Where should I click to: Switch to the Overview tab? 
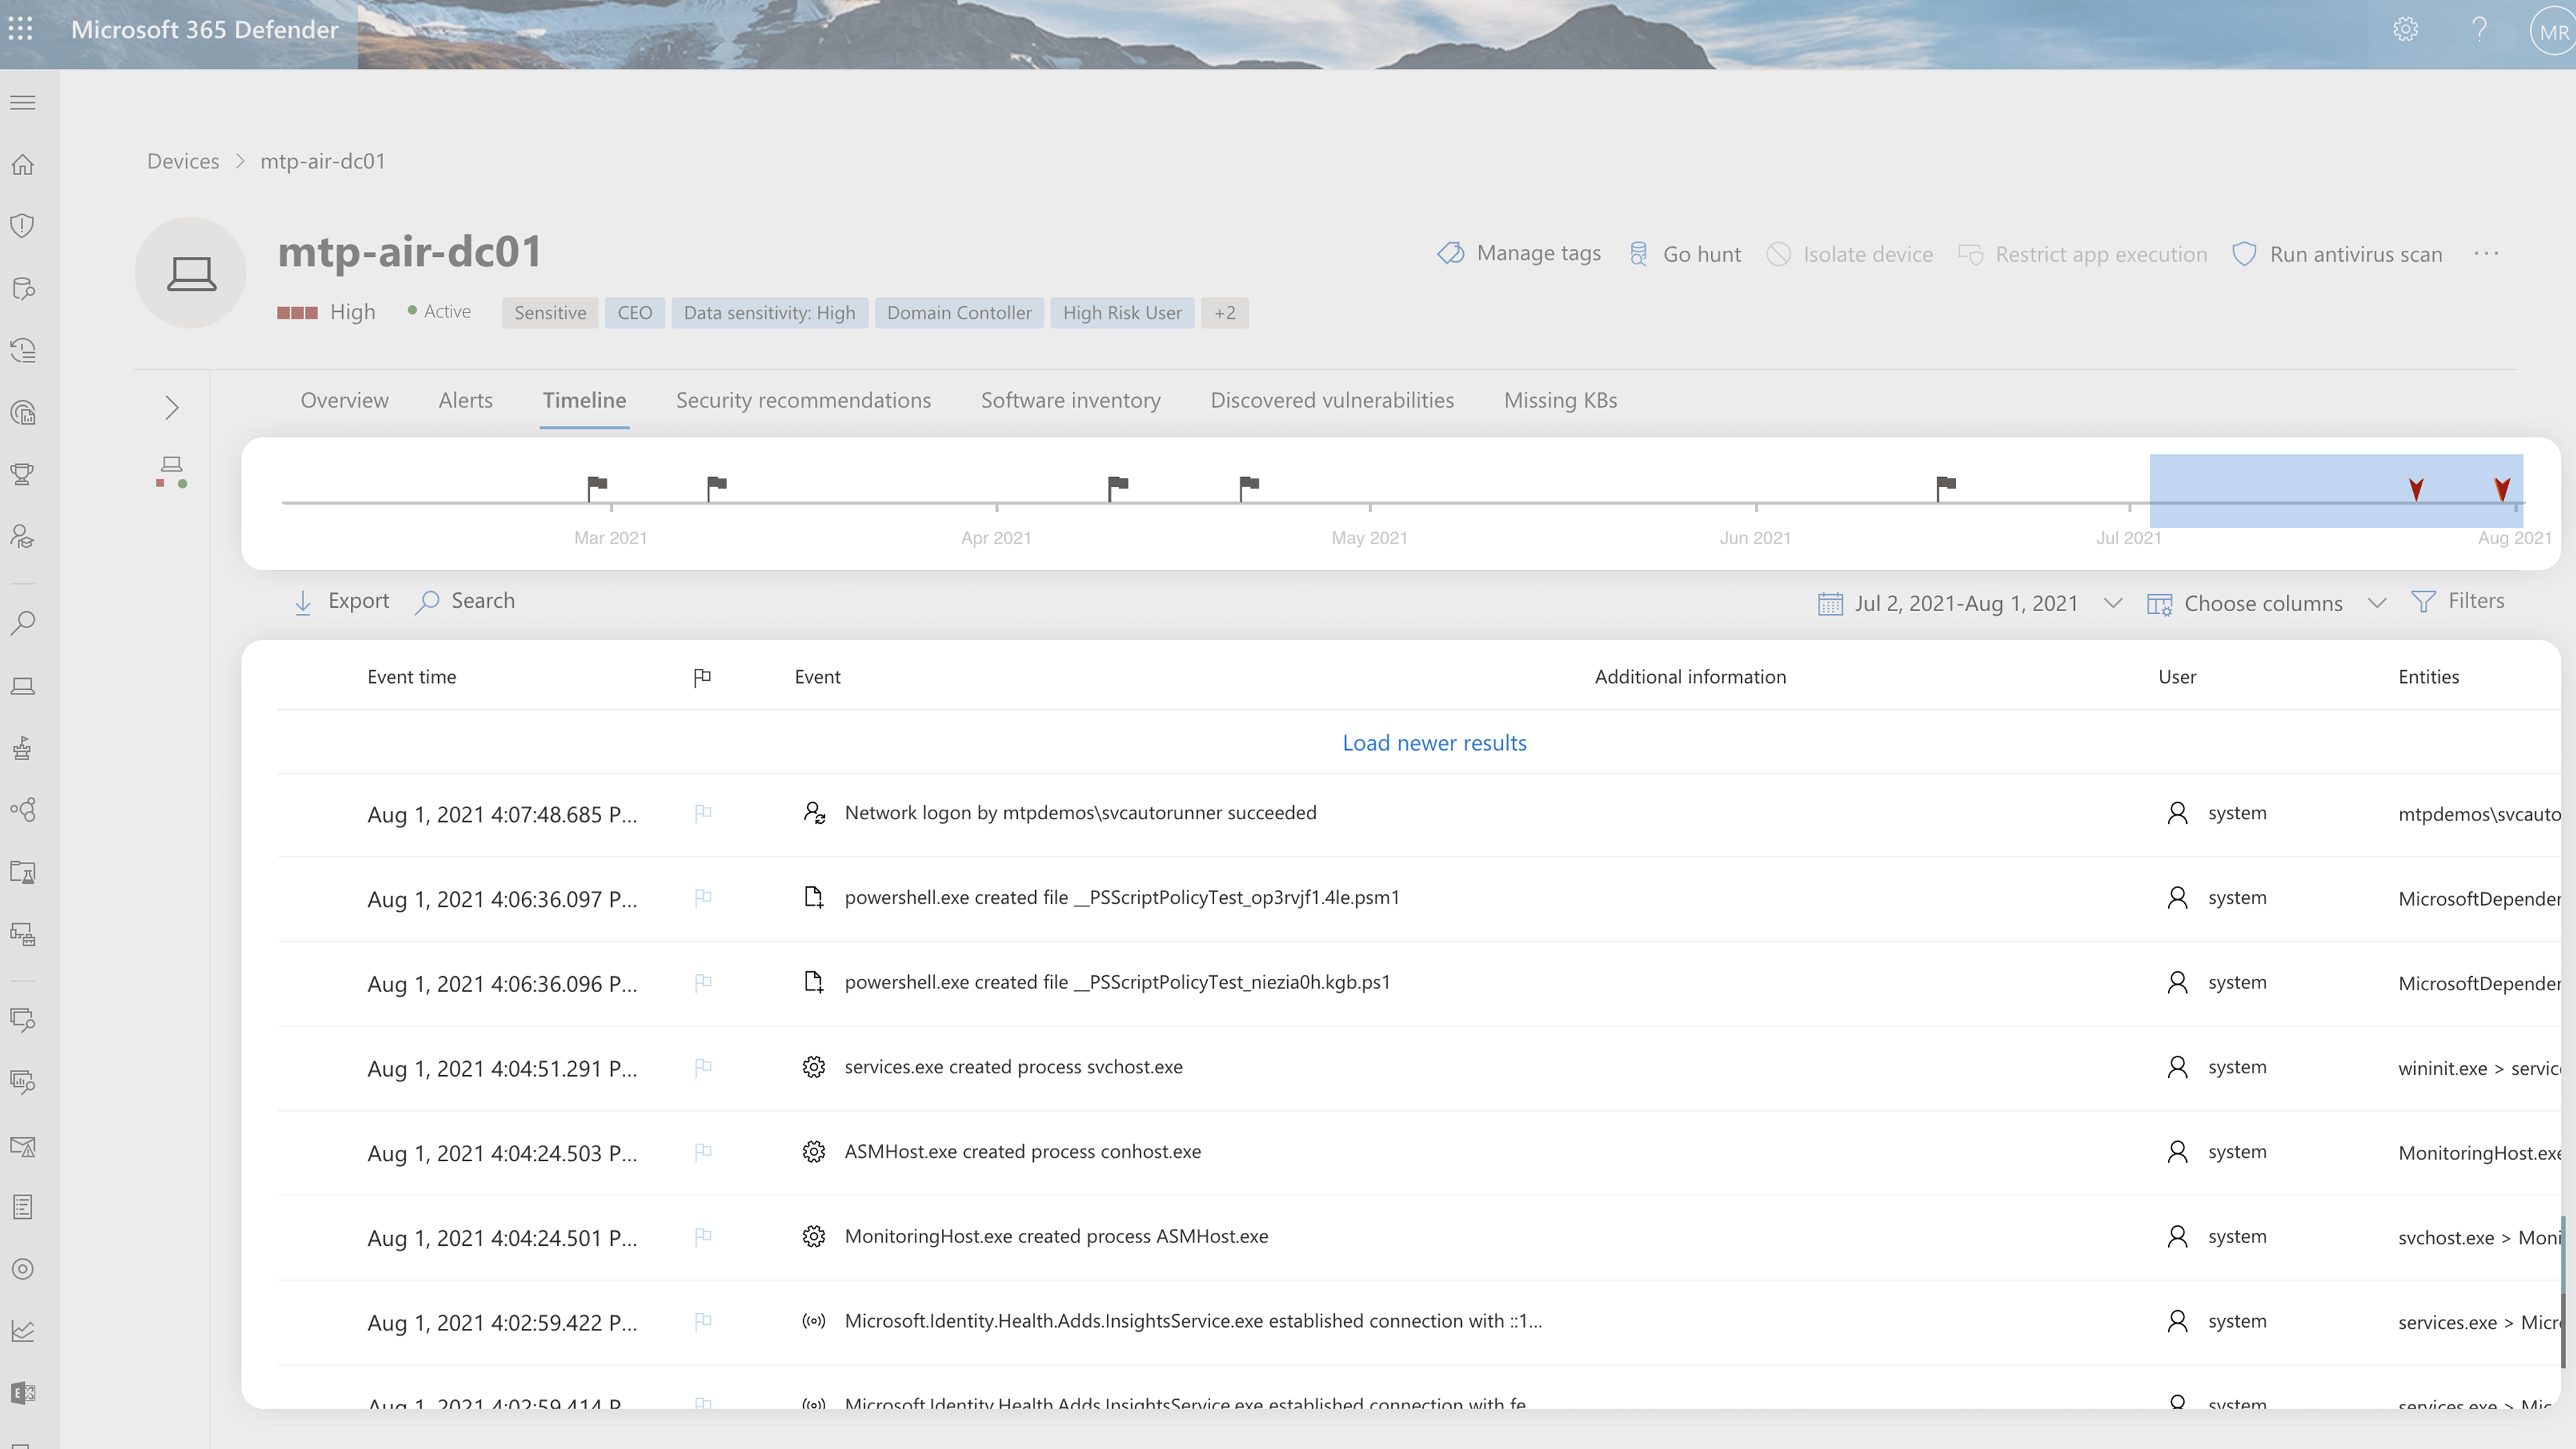[x=344, y=400]
